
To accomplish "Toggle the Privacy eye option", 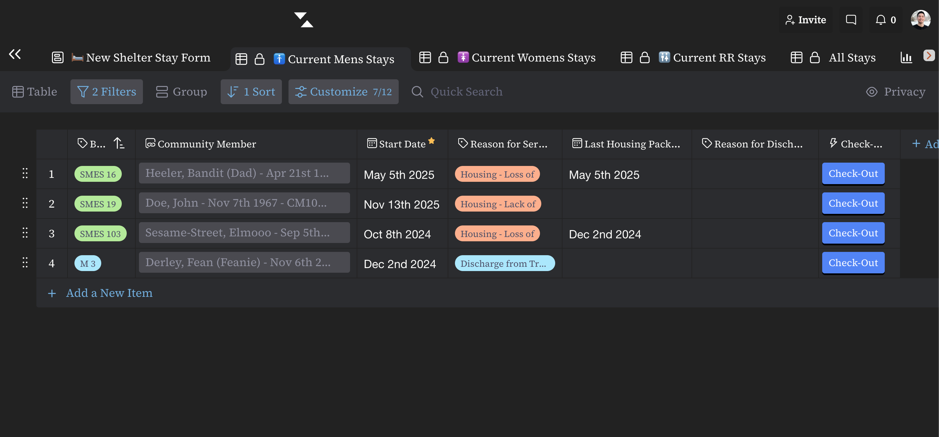I will (896, 92).
